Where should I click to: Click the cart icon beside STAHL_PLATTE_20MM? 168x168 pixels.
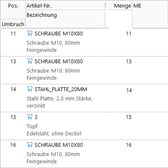pyautogui.click(x=30, y=89)
